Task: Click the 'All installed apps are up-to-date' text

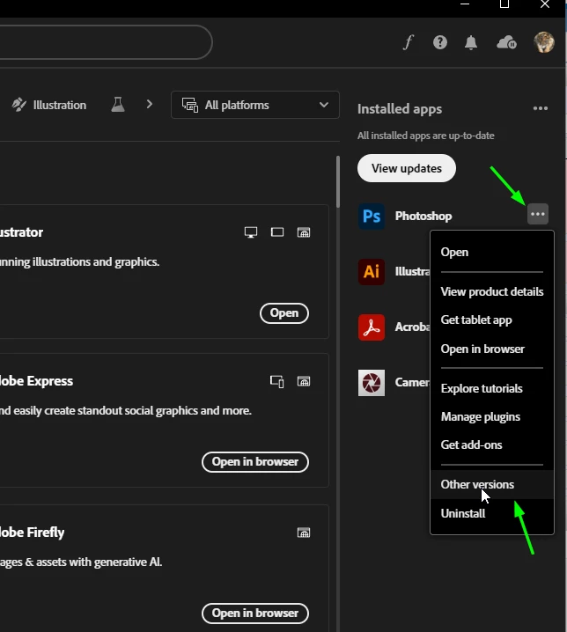Action: 426,136
